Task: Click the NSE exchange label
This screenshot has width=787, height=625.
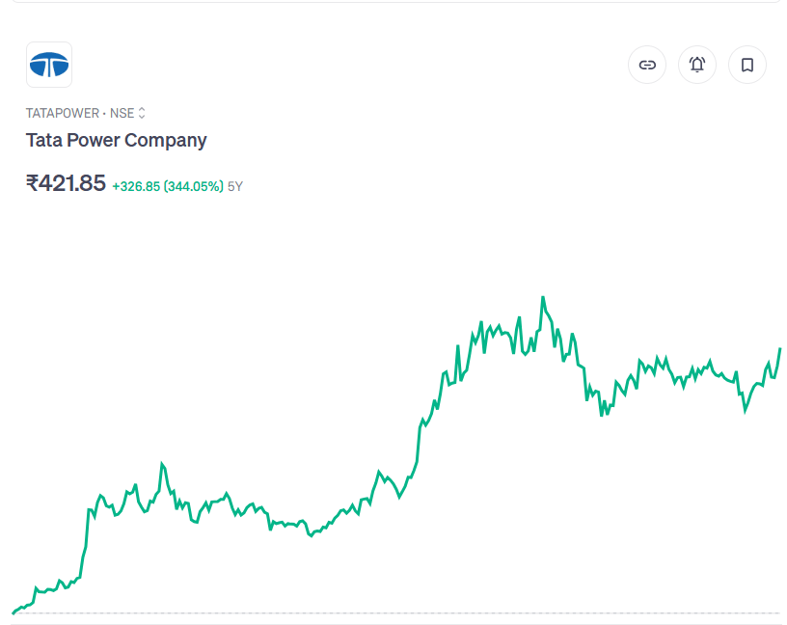Action: [122, 113]
